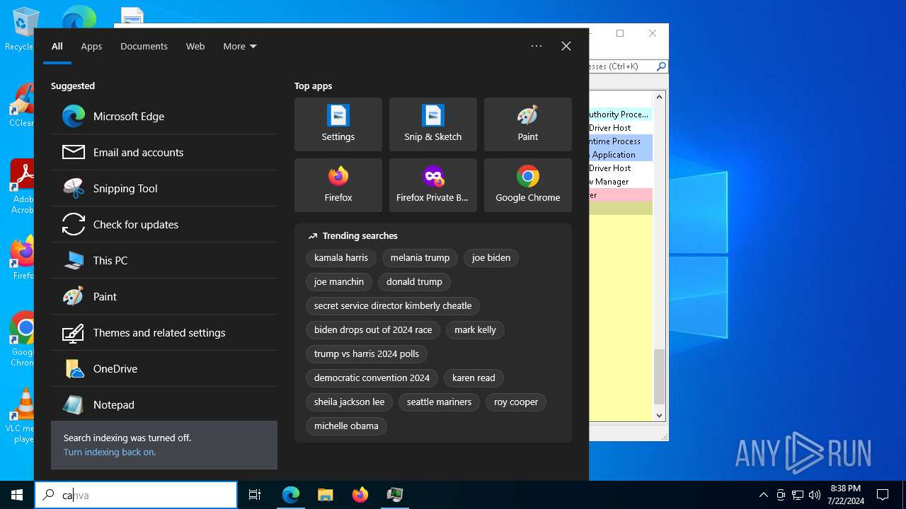Open Firefox from the taskbar

click(x=360, y=495)
